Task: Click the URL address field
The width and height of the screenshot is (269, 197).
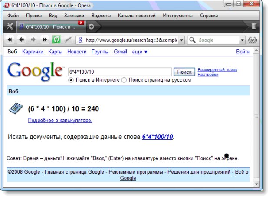Action: (131, 40)
